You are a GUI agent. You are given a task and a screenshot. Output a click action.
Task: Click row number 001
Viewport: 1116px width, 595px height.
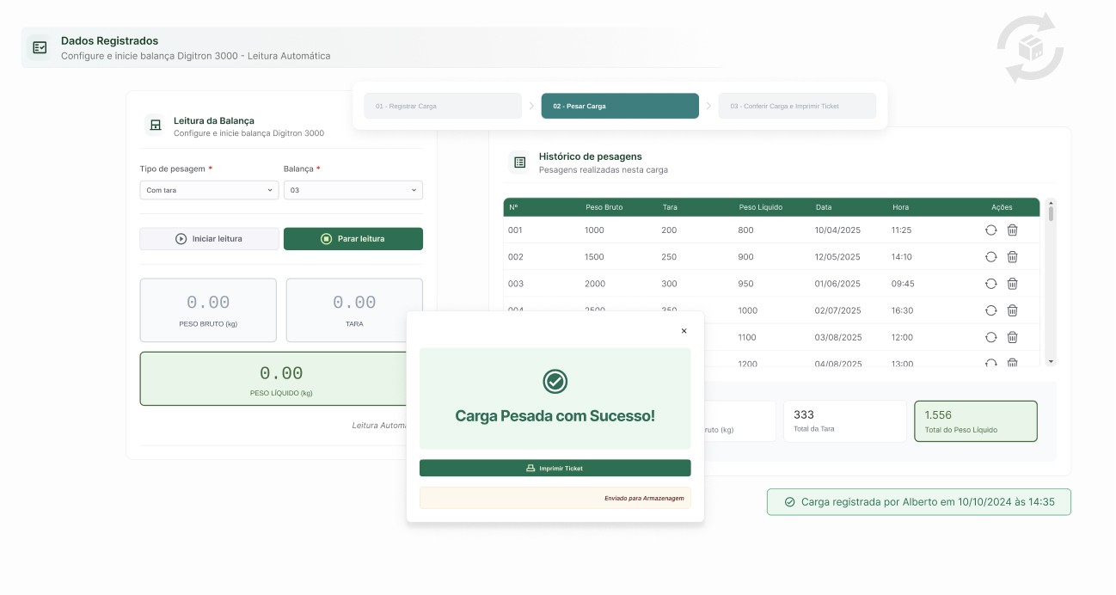pos(515,230)
